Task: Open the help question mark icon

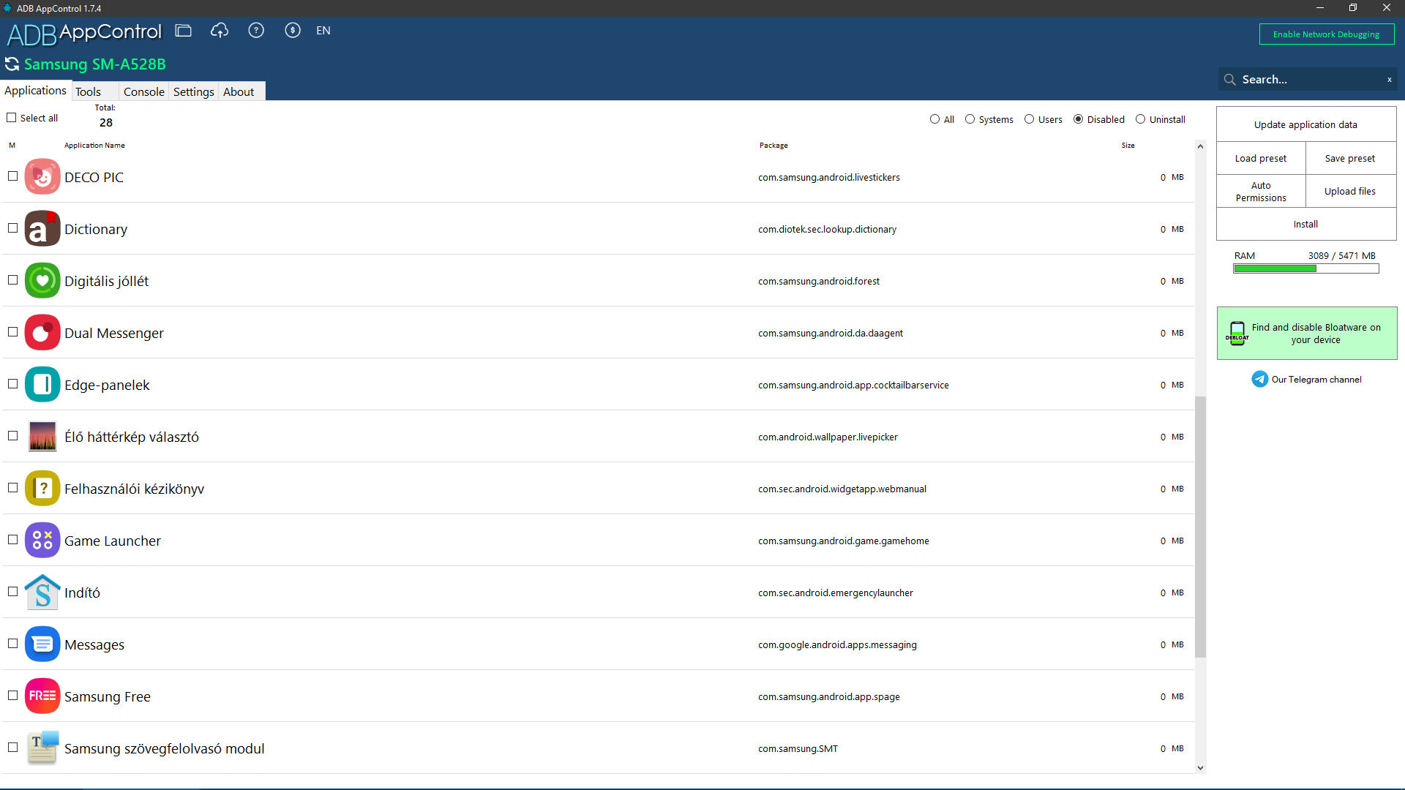Action: point(256,31)
